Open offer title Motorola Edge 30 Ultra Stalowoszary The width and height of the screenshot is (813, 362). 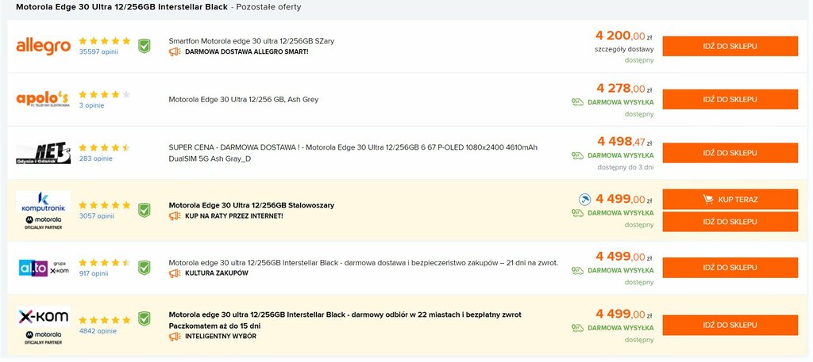252,205
